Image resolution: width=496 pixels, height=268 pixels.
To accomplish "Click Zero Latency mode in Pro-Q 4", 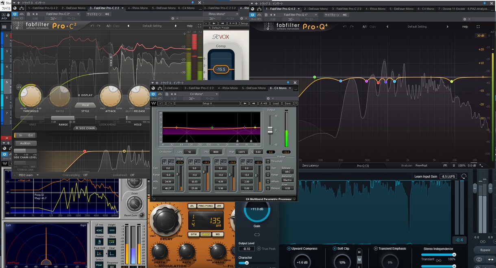I will point(310,166).
